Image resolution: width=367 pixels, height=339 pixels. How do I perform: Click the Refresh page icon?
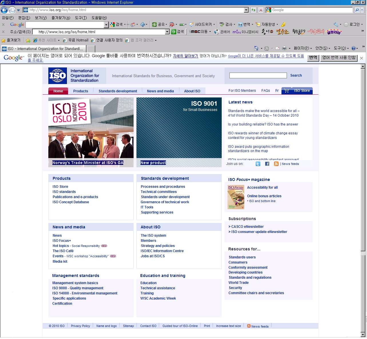[253, 10]
